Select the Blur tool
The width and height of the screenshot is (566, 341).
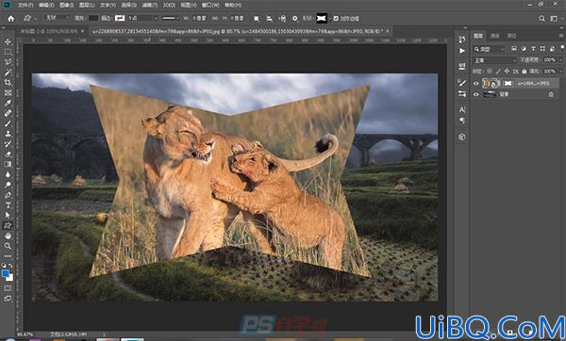8,174
